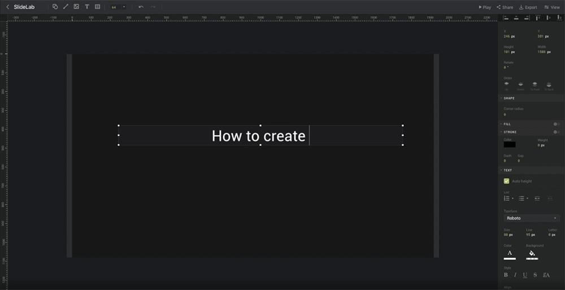
Task: Click inside the "How to create" text box
Action: click(x=260, y=136)
